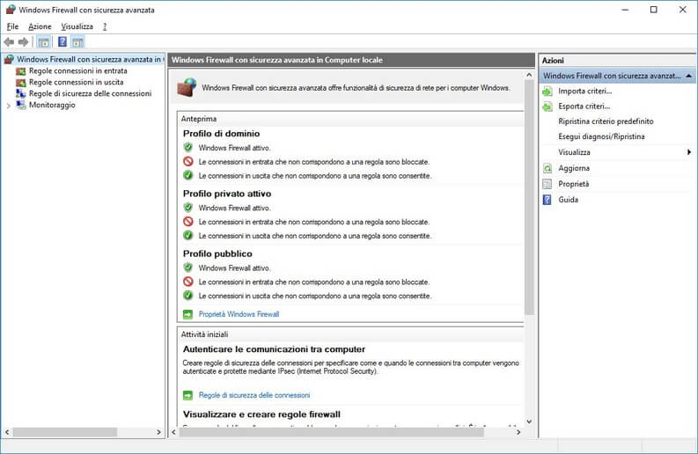Screen dimensions: 698x454
Task: Click the tree pane scroll right arrow
Action: point(158,432)
